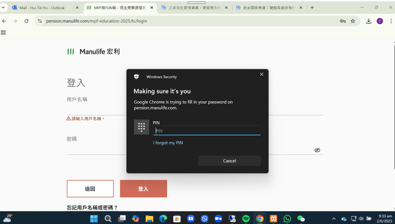The height and width of the screenshot is (224, 395).
Task: Click the Manulife 宏利 logo
Action: [x=93, y=52]
